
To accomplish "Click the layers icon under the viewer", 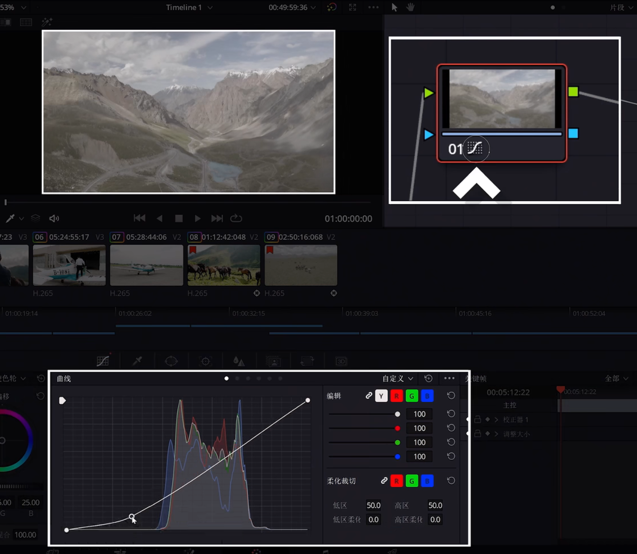I will click(36, 218).
